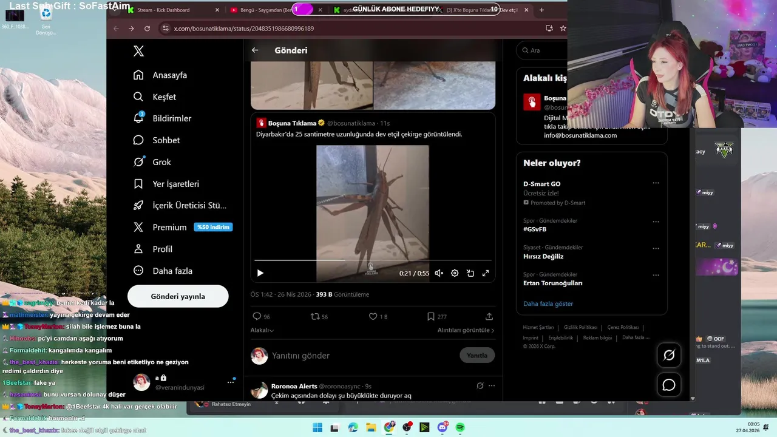Screen dimensions: 777x437
Task: Open more options for Ertan Torunoğulları trend
Action: pyautogui.click(x=656, y=275)
